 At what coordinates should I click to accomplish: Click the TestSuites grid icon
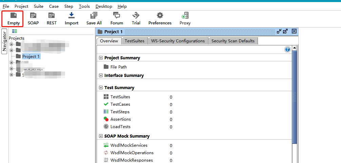click(x=106, y=97)
